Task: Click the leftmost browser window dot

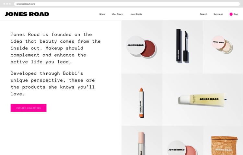Action: click(x=4, y=4)
